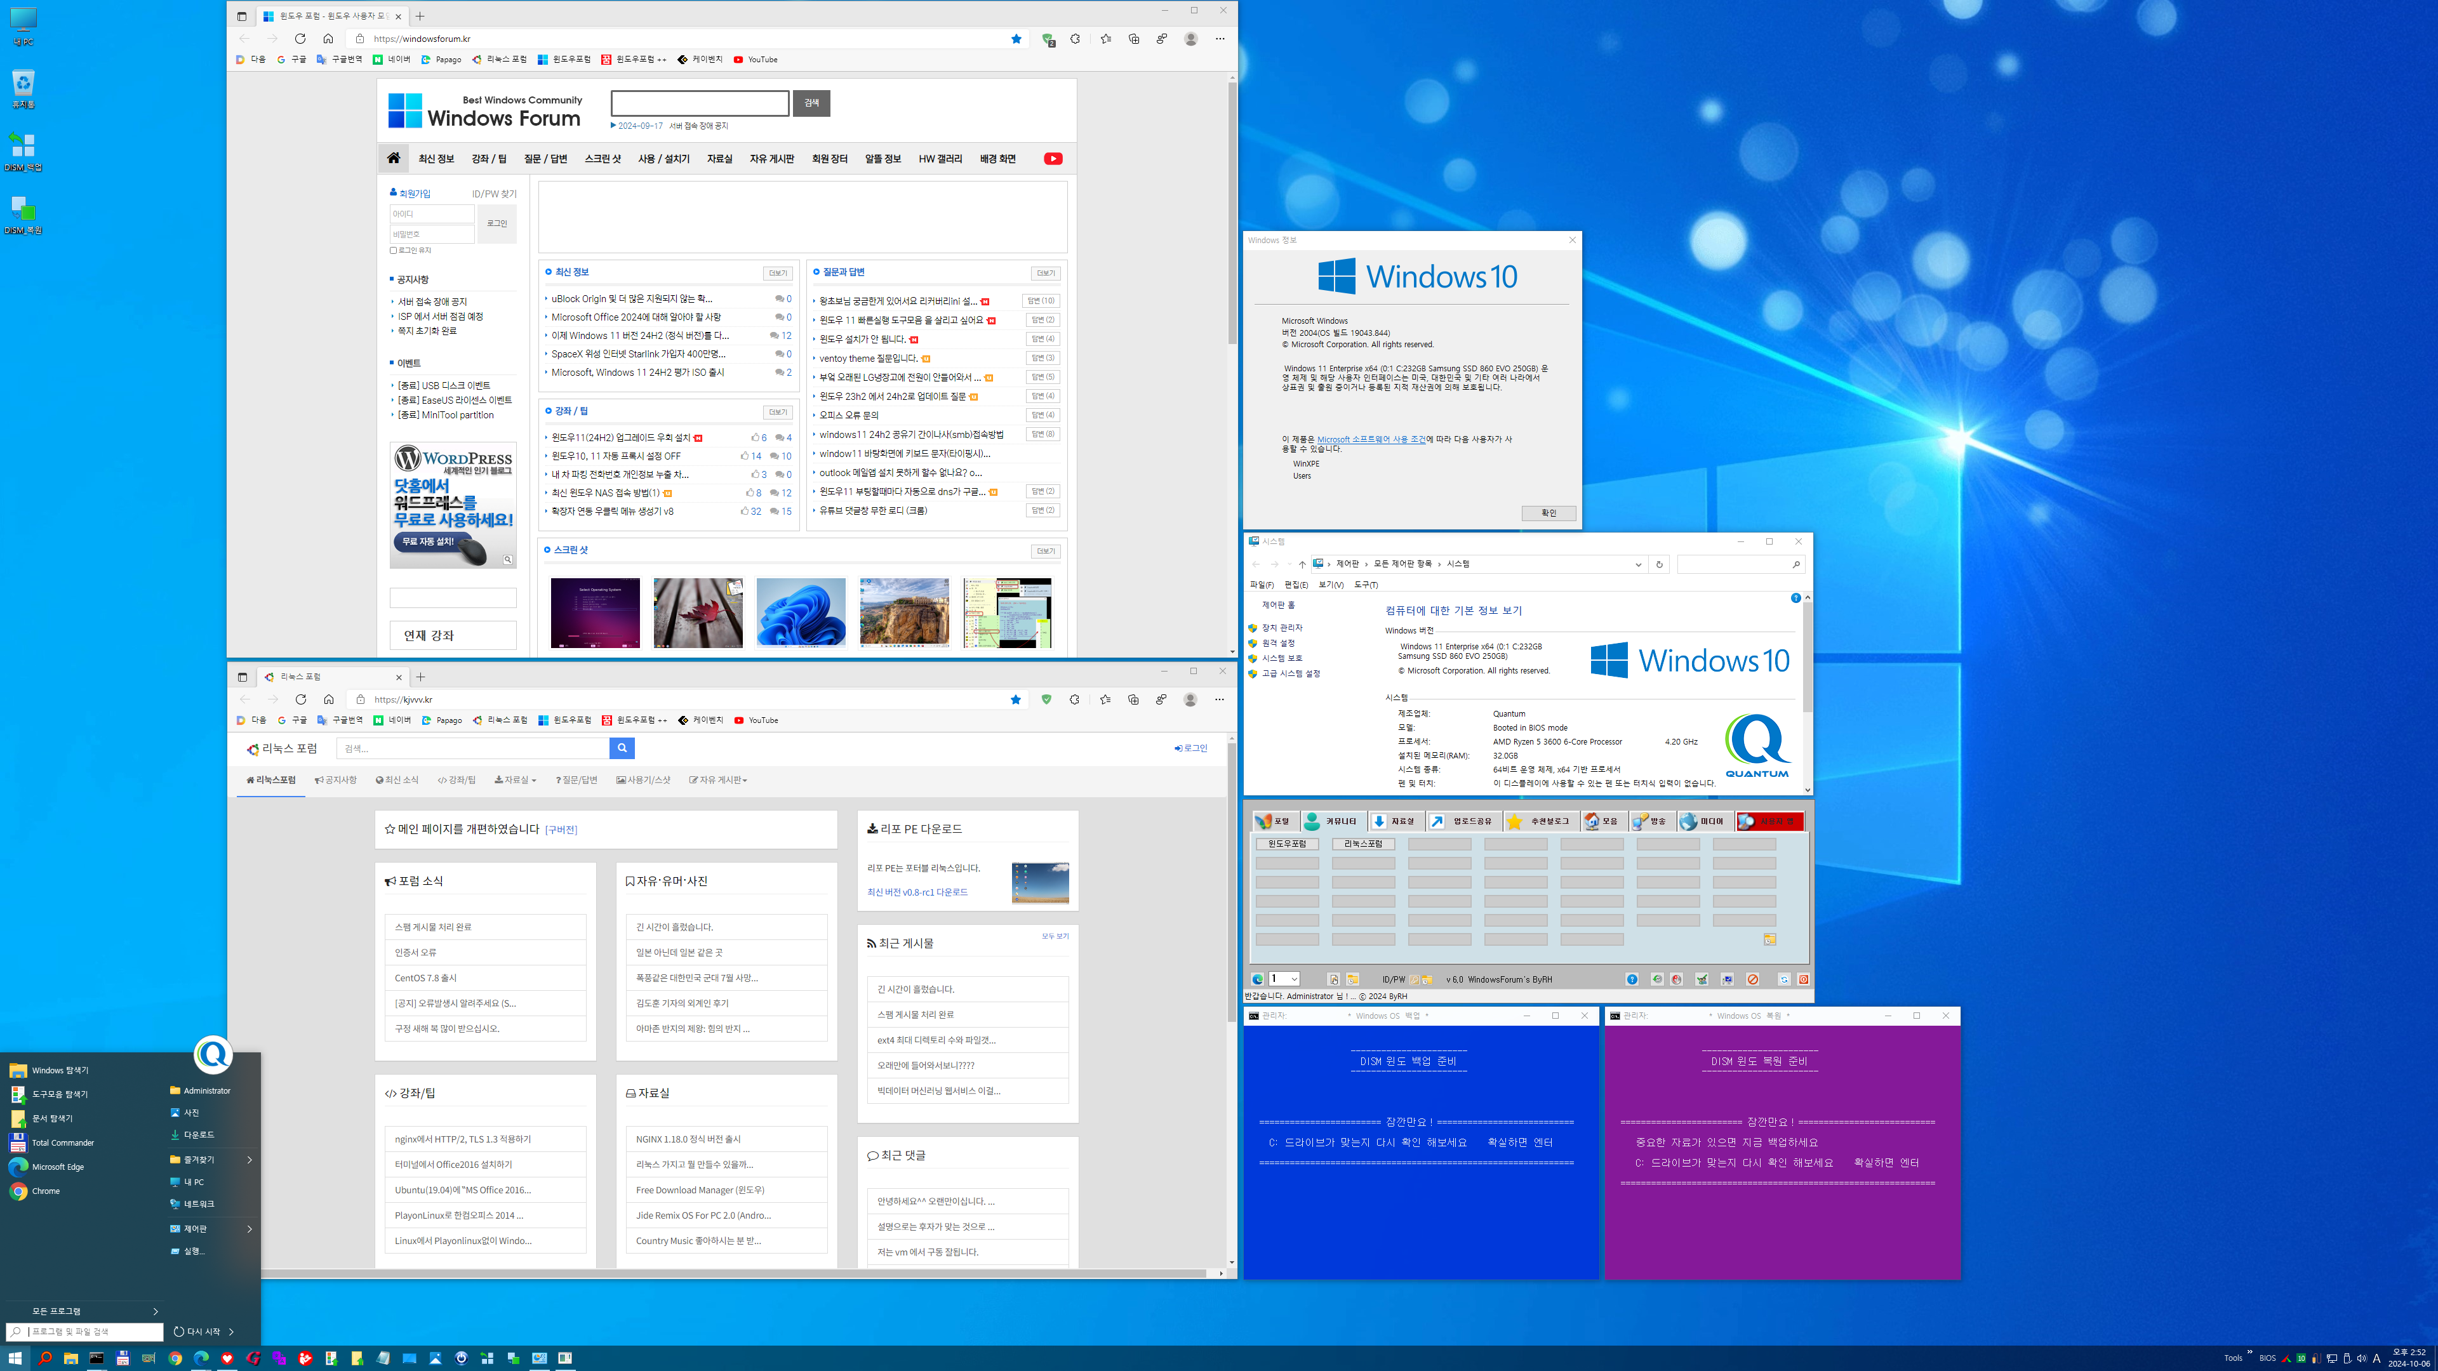Open the 파일(F) menu in the System window
The width and height of the screenshot is (2438, 1371).
coord(1262,585)
